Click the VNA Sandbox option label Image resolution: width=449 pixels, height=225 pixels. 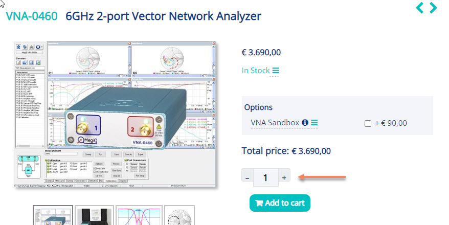(x=275, y=123)
